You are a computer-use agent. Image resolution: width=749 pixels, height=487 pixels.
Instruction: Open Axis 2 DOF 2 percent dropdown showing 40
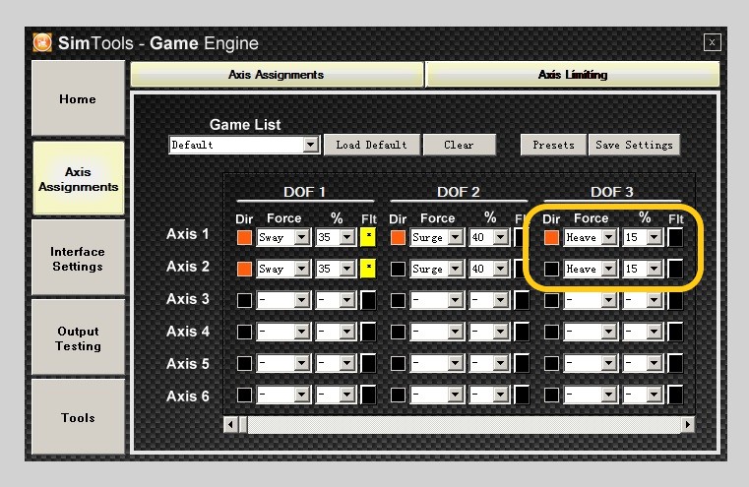488,269
